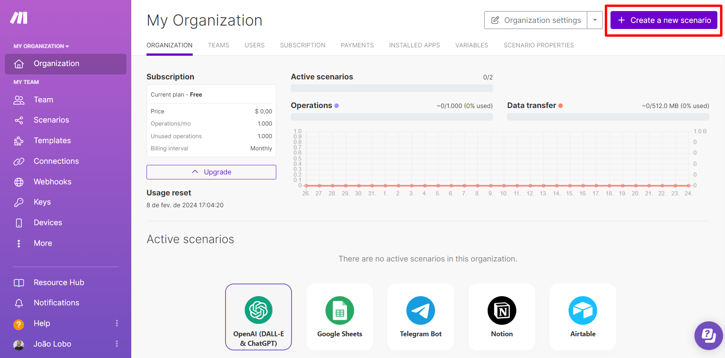Click the Data transfer usage bar
This screenshot has height=358, width=725.
pos(608,117)
